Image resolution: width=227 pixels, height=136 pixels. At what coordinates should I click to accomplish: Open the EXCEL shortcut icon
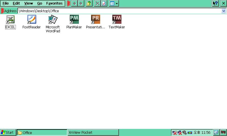pos(10,19)
